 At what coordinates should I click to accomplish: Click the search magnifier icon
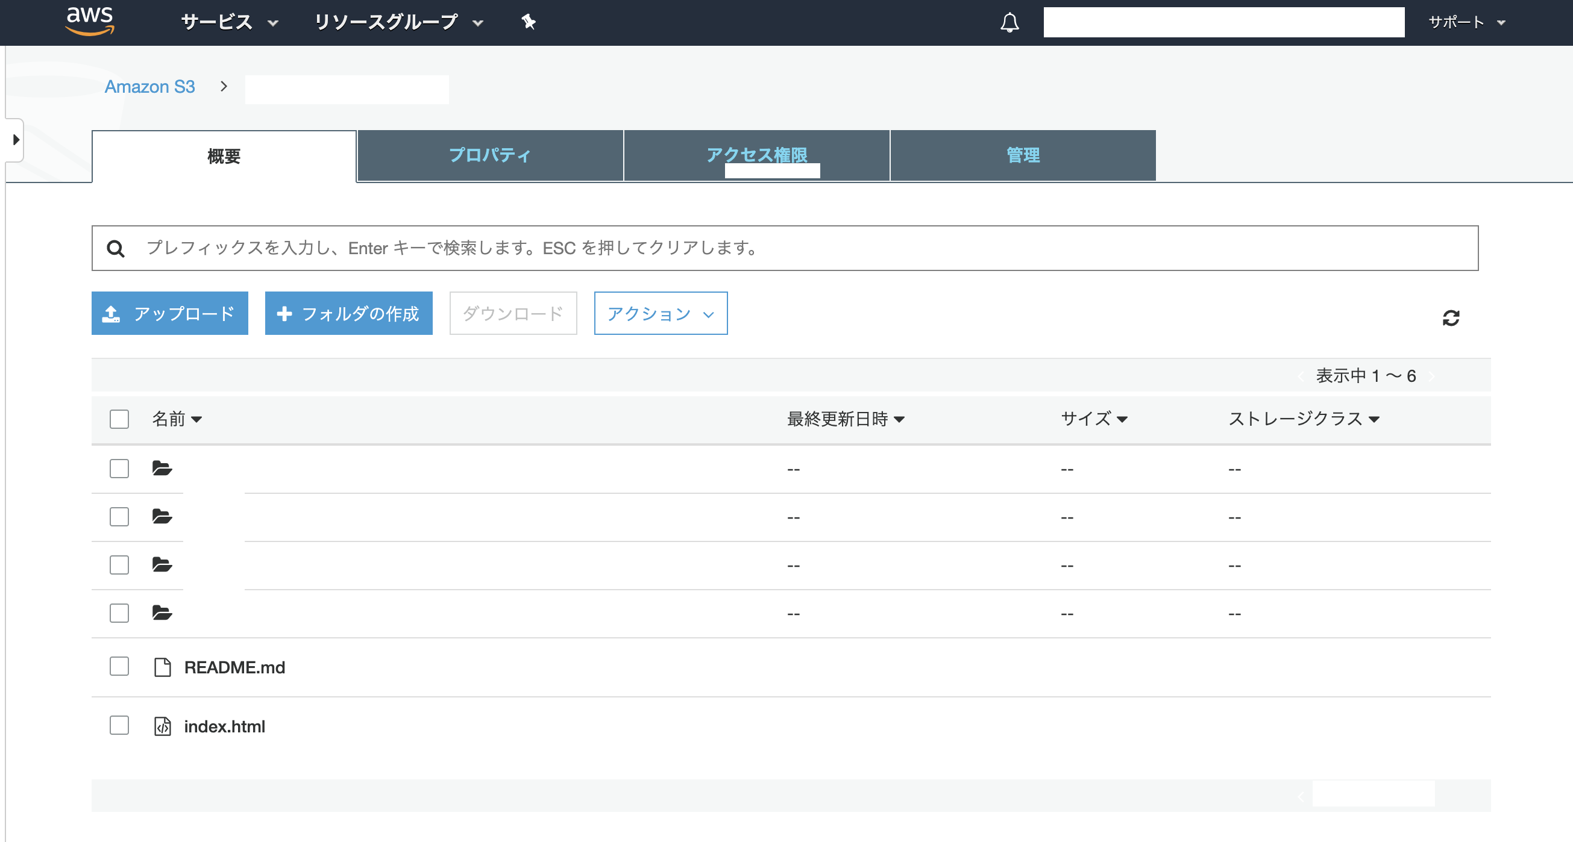point(117,248)
